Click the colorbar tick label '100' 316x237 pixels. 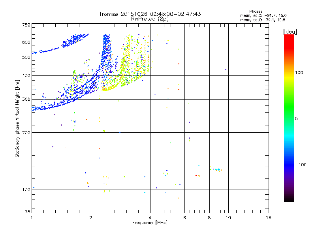tap(299, 73)
